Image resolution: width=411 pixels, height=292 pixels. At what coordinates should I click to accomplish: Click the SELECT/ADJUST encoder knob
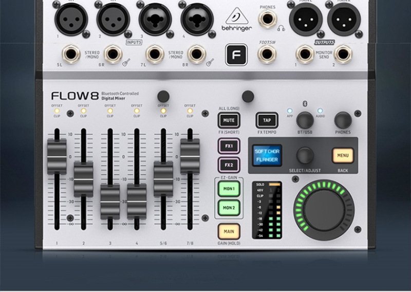[x=305, y=156]
